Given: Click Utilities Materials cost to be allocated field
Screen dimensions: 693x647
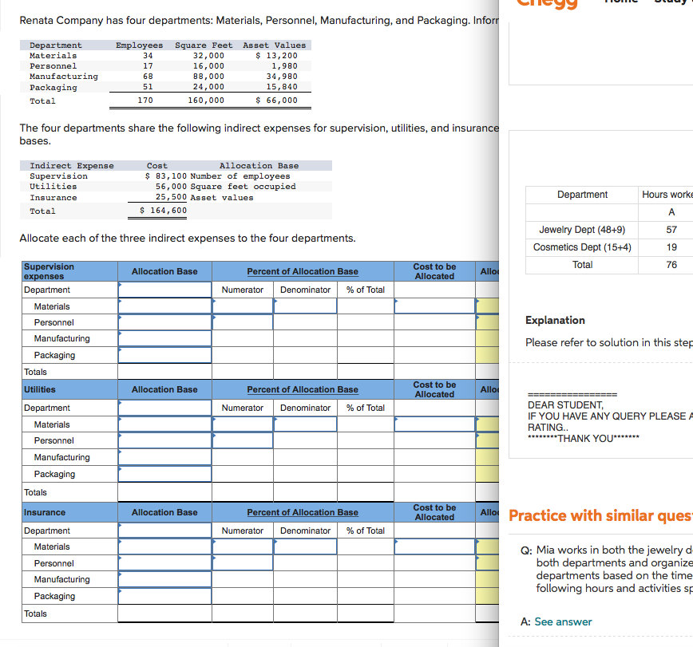Looking at the screenshot, I should (x=434, y=424).
